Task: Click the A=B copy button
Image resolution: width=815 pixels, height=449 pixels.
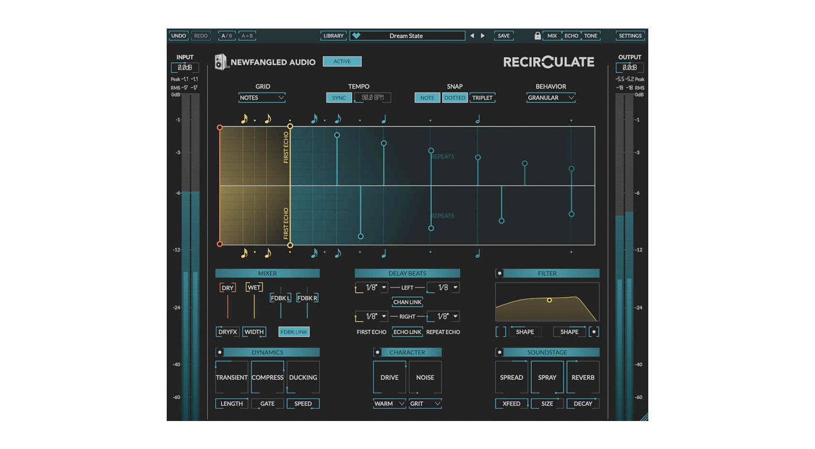Action: click(x=247, y=35)
